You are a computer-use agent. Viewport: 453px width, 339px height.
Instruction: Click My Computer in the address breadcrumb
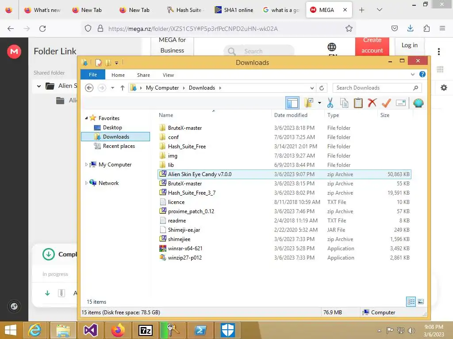(x=162, y=88)
